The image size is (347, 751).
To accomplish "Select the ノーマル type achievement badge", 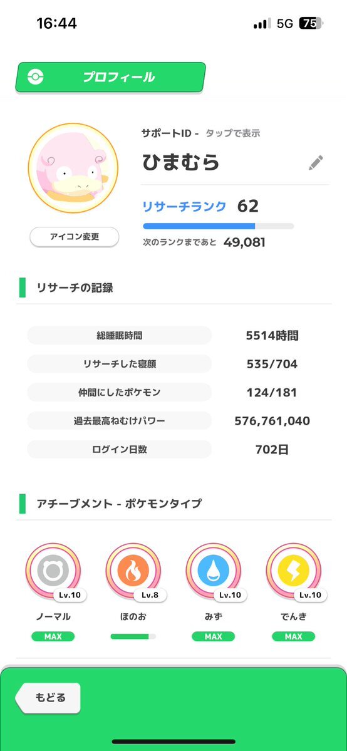I will pyautogui.click(x=53, y=571).
